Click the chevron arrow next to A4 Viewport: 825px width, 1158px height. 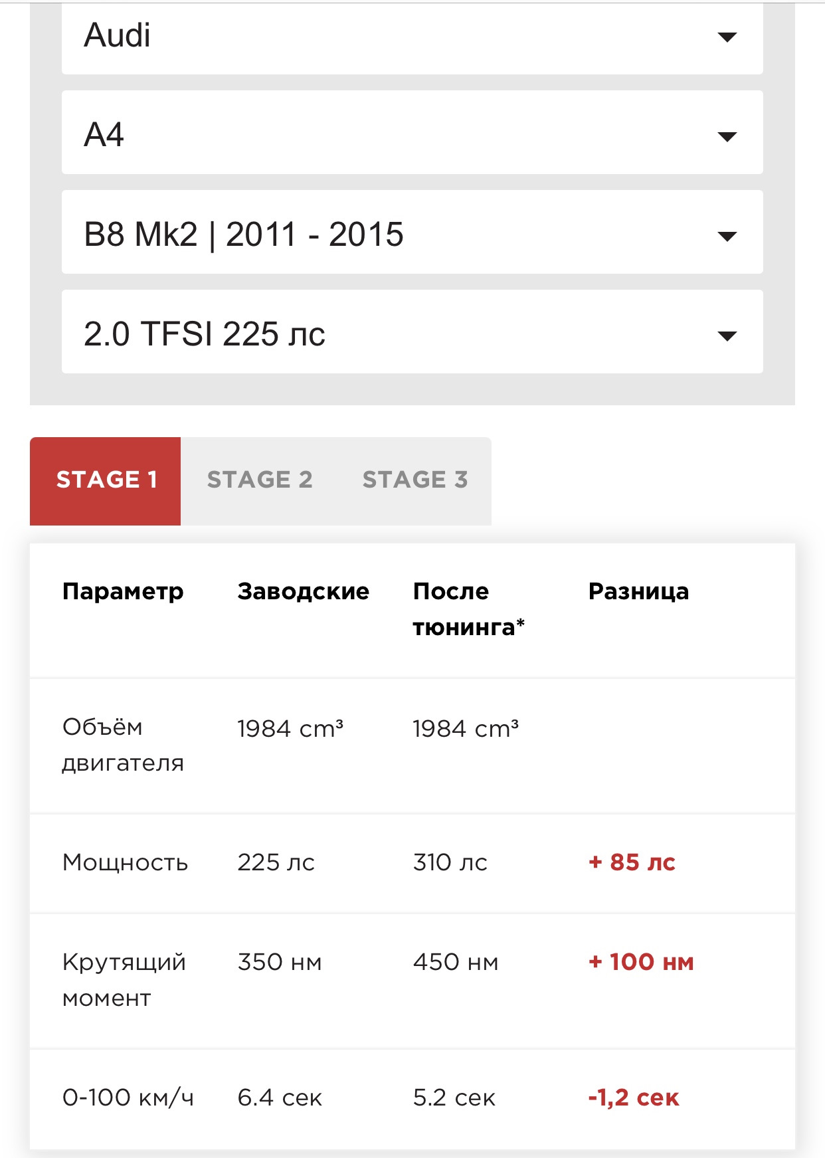point(727,136)
